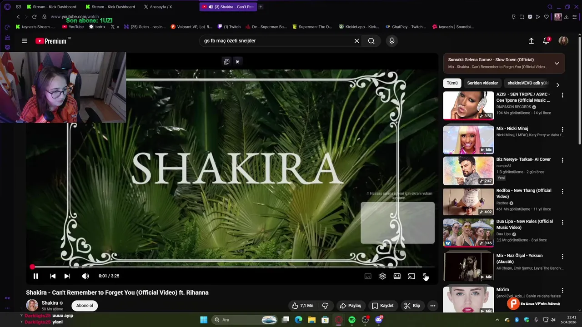Toggle subtitles captions button in player

coord(368,276)
